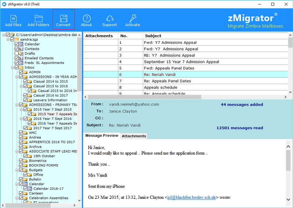293x208 pixels.
Task: Open the jcl@blackfen.bexley.sch.uk email link
Action: 192,197
